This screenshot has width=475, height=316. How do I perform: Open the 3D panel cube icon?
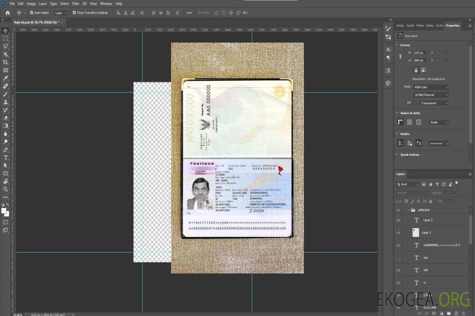point(388,83)
